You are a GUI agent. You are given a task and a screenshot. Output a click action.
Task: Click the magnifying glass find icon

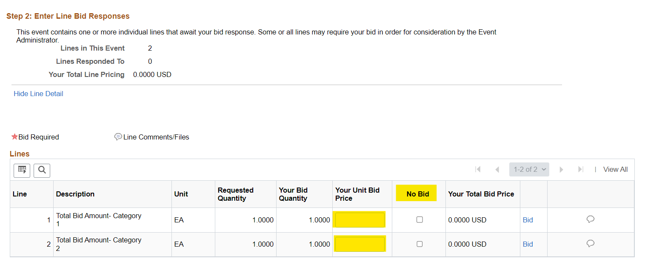(x=42, y=170)
